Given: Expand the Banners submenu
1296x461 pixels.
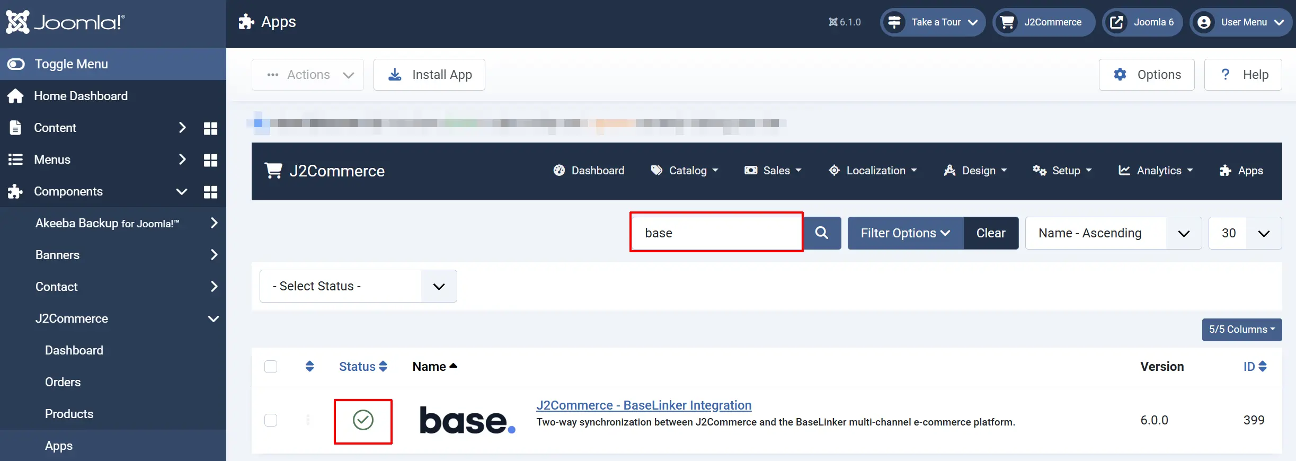Looking at the screenshot, I should (214, 255).
